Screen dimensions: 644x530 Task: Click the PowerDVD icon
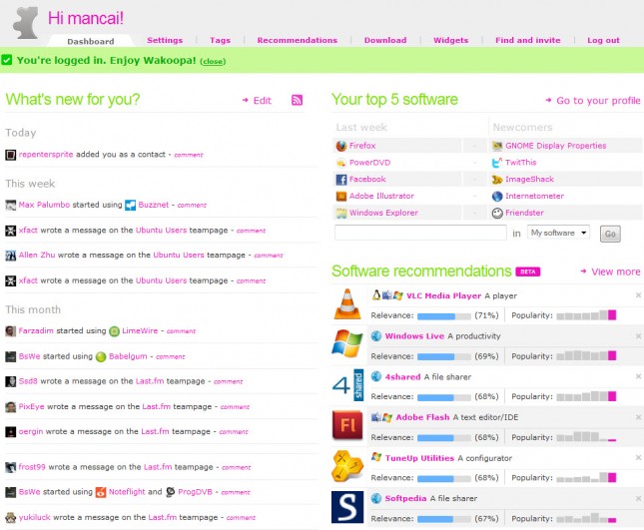(x=340, y=163)
